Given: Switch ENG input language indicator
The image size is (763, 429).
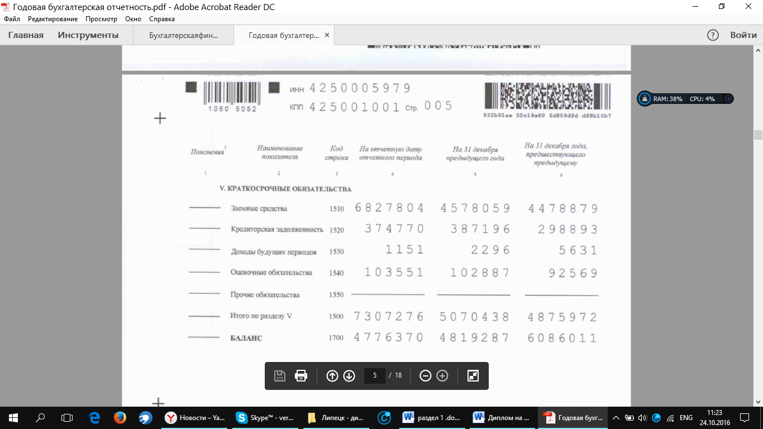Looking at the screenshot, I should [x=686, y=418].
